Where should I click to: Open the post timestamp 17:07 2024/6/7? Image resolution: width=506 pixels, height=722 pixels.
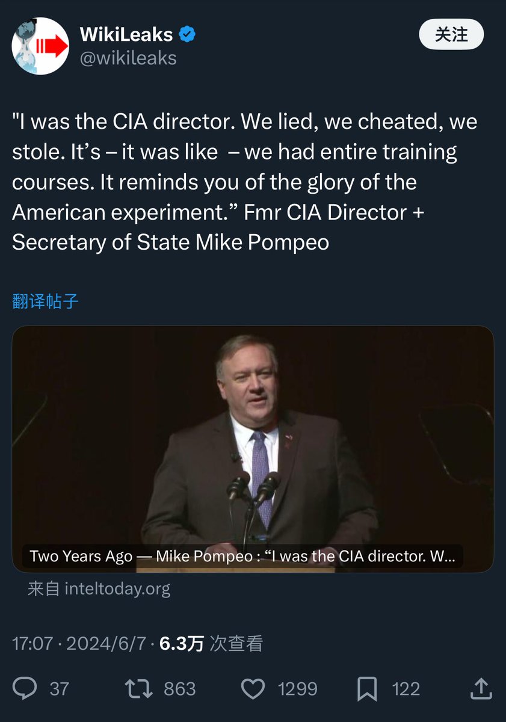(79, 644)
